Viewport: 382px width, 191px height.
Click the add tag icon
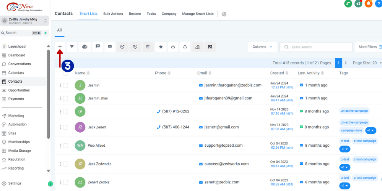click(122, 47)
